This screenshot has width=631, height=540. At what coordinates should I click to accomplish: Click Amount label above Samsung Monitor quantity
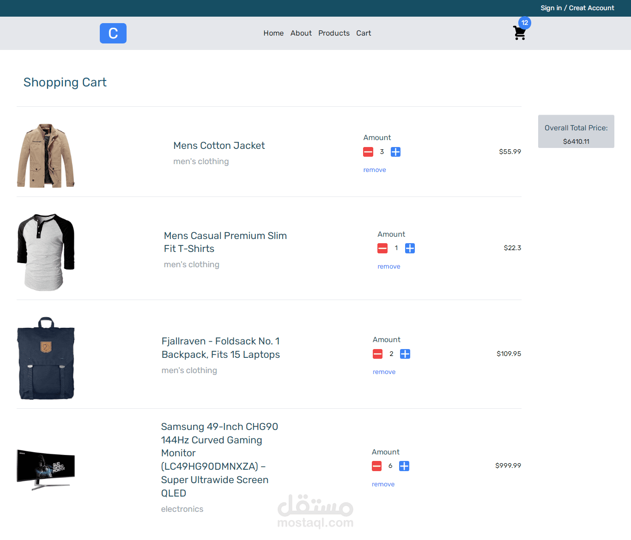coord(386,452)
